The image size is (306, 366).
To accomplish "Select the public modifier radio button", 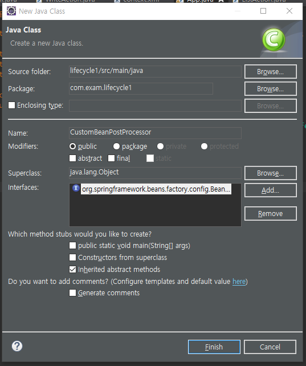I will 72,147.
